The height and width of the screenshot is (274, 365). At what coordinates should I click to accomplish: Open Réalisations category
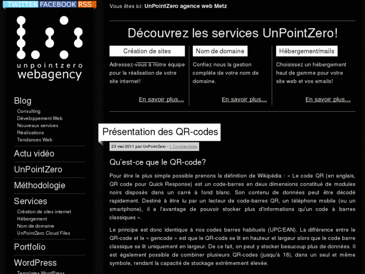click(x=31, y=132)
